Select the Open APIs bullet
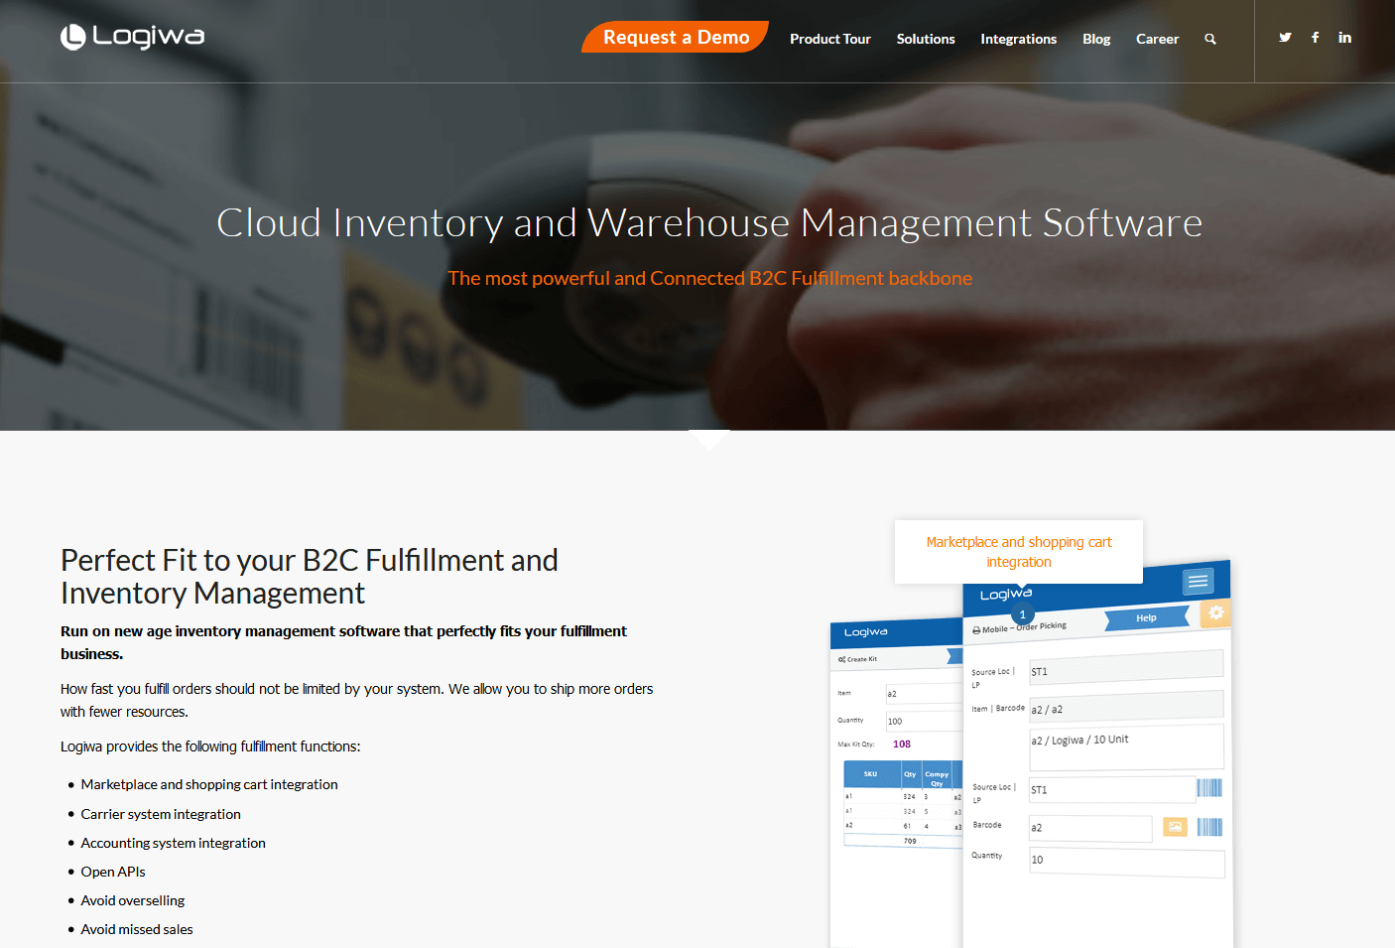 [x=113, y=872]
